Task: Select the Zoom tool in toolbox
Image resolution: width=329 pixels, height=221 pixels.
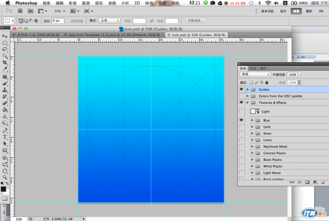Action: pyautogui.click(x=5, y=177)
